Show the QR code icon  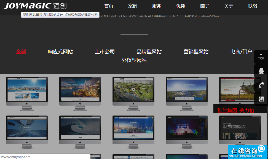[261, 99]
